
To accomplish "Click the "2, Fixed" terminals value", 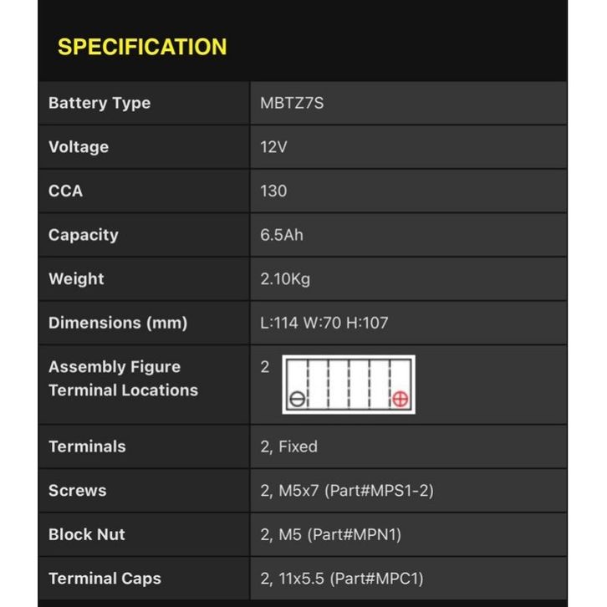I will click(288, 446).
